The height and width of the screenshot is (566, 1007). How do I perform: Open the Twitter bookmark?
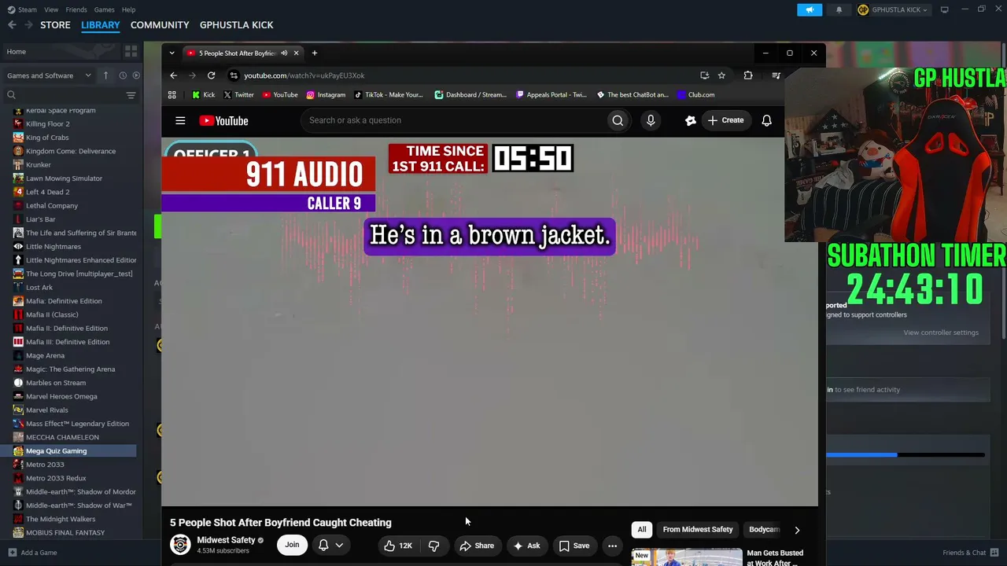pyautogui.click(x=238, y=95)
